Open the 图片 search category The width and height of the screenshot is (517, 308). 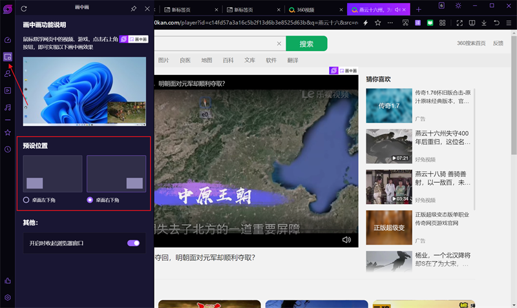[x=164, y=60]
